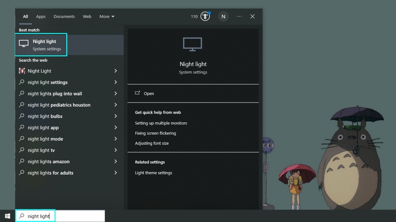Select the 'night light bulbs' web suggestion text
The image size is (396, 222).
click(45, 116)
